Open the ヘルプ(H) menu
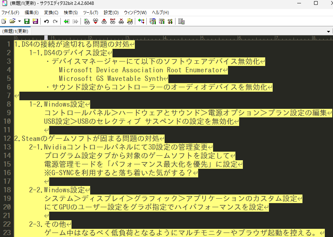333x237 pixels. [161, 13]
